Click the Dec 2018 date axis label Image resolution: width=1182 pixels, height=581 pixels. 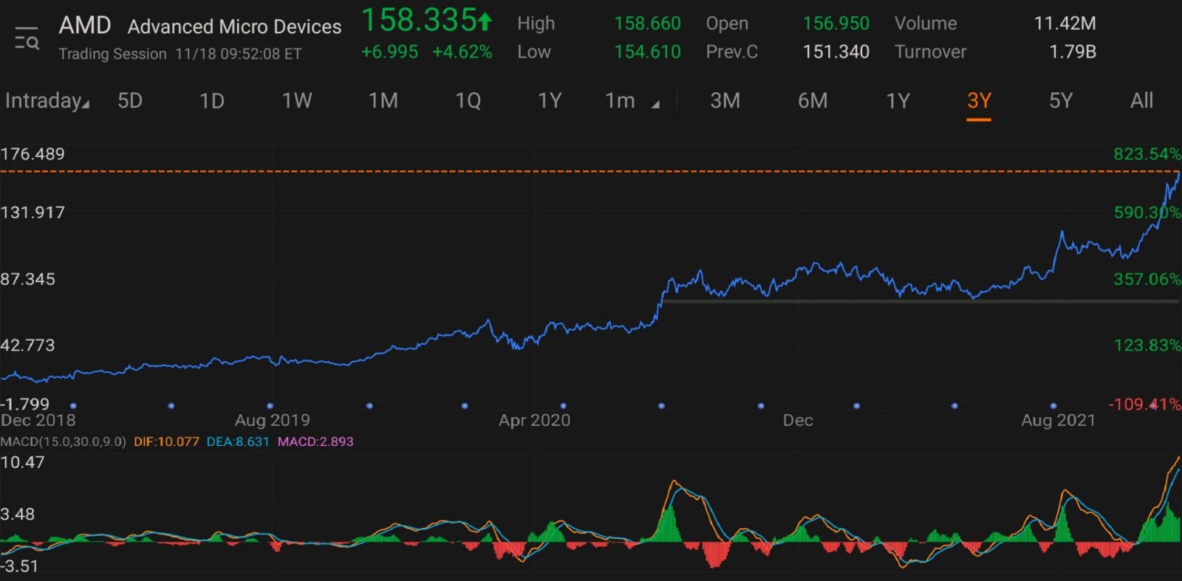pyautogui.click(x=38, y=420)
